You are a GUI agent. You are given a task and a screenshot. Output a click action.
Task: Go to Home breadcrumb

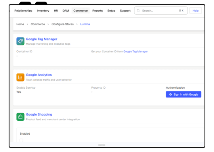tap(20, 24)
